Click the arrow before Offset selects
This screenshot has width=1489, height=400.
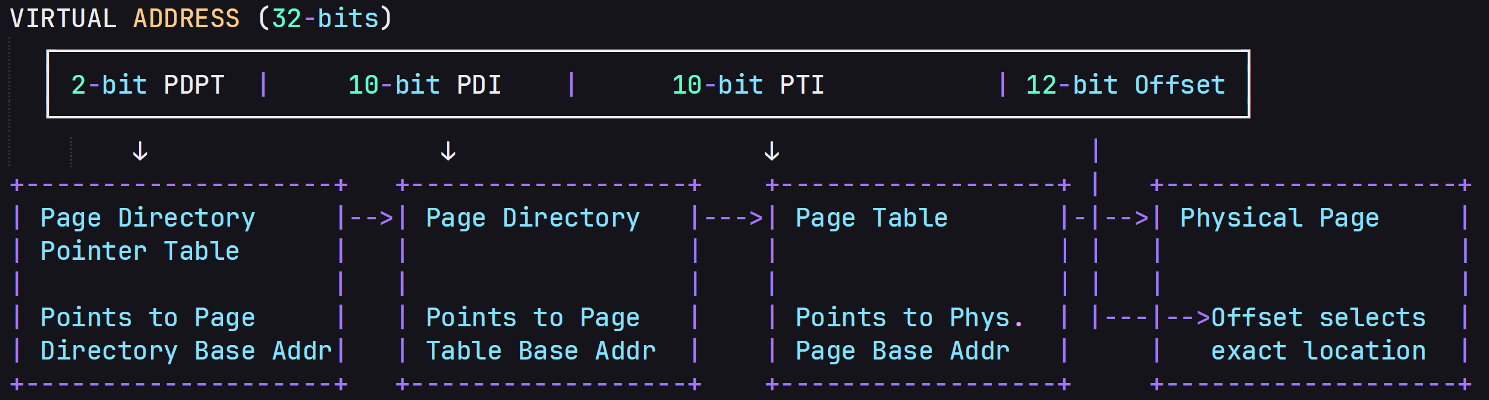coord(1188,318)
